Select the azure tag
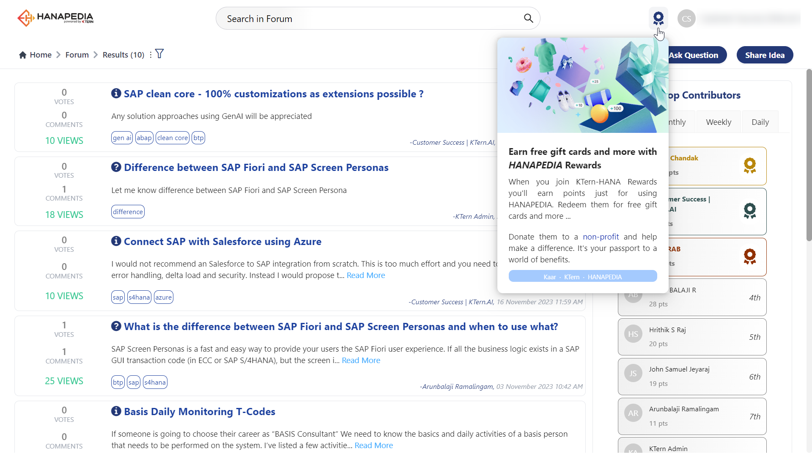This screenshot has width=812, height=457. (x=163, y=297)
